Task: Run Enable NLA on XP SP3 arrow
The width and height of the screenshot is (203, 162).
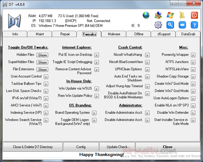Action: 193,106
